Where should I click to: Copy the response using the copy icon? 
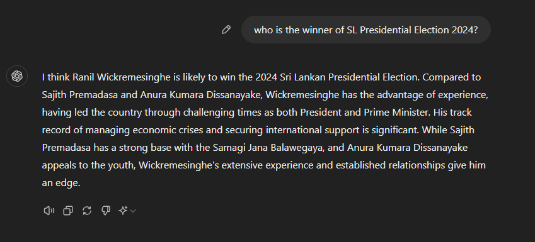coord(68,211)
